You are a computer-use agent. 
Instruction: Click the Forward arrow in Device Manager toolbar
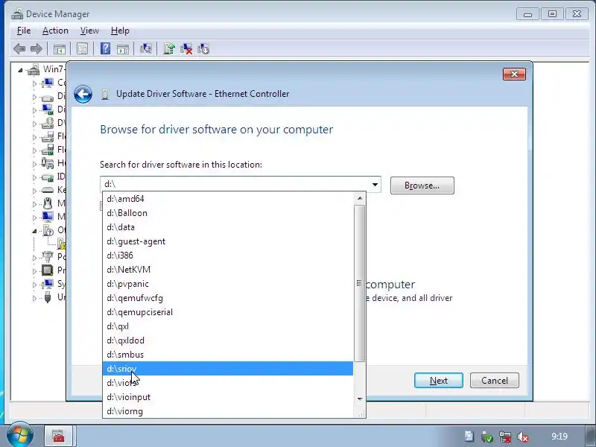pyautogui.click(x=37, y=48)
